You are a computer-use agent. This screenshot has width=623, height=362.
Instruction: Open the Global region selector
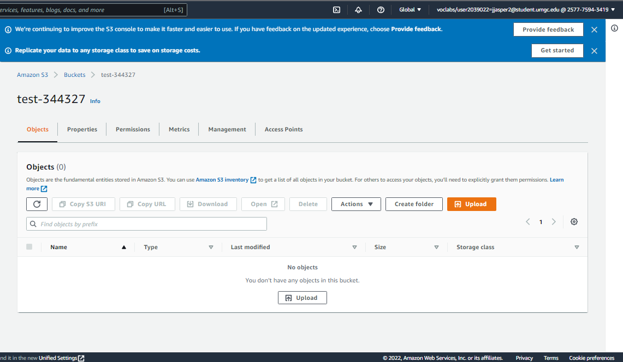[x=410, y=10]
